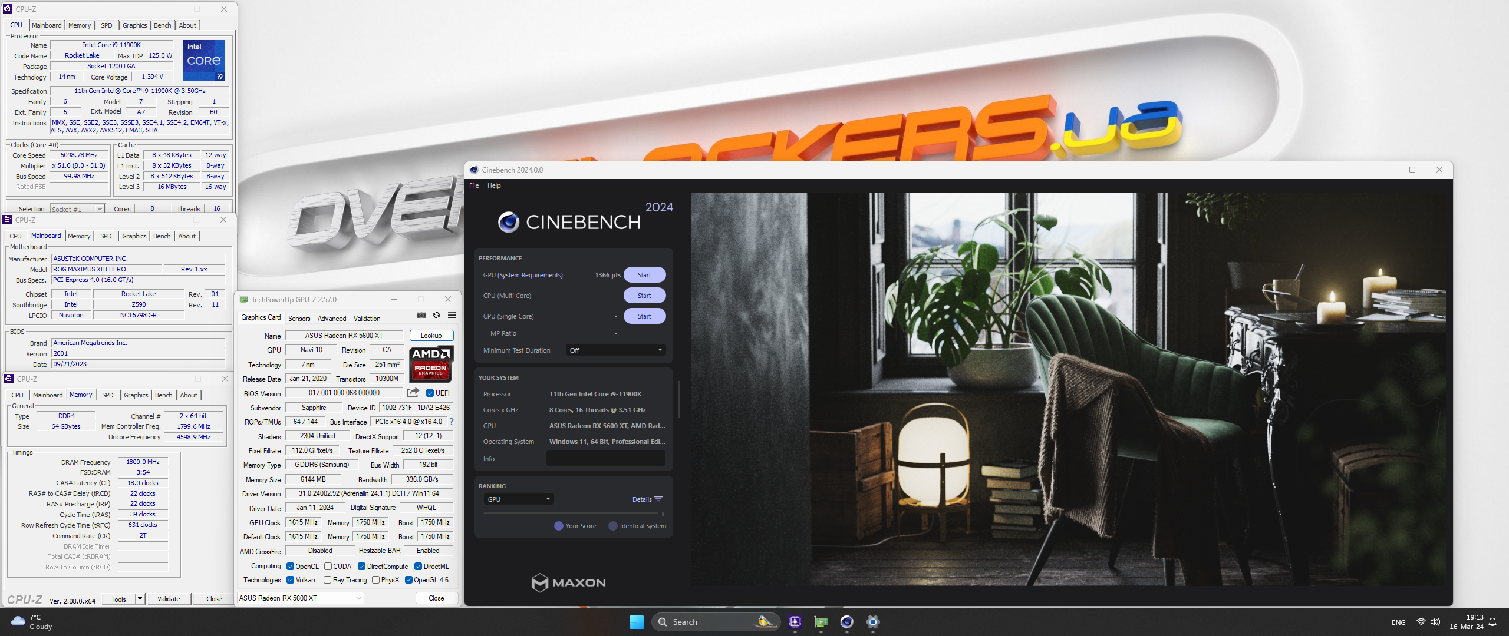This screenshot has height=636, width=1509.
Task: Click the Identical System color dot
Action: point(612,526)
